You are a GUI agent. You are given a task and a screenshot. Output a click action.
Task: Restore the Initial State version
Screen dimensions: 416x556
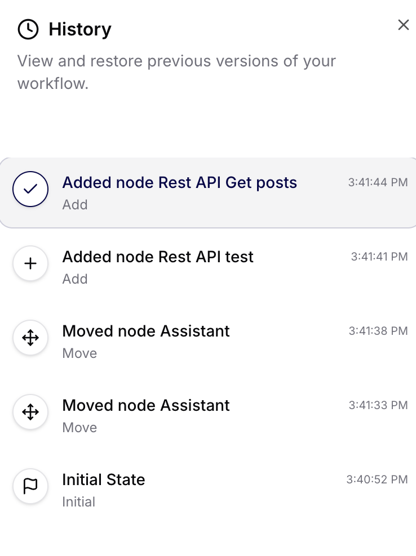coord(104,479)
